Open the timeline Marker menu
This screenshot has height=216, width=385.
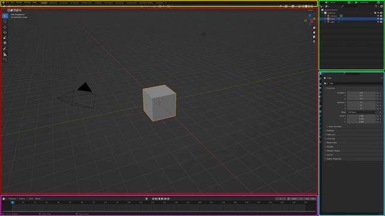tap(37, 199)
